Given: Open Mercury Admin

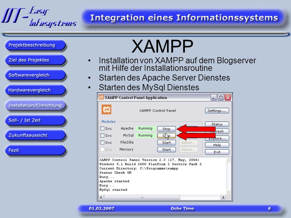Looking at the screenshot, I should (189, 150).
